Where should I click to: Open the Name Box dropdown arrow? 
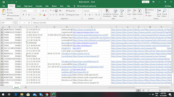(12, 23)
